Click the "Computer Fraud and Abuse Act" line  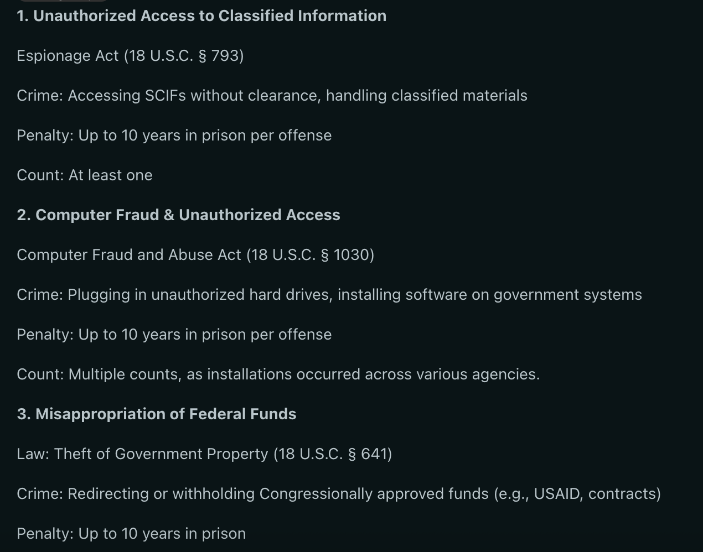coord(195,255)
